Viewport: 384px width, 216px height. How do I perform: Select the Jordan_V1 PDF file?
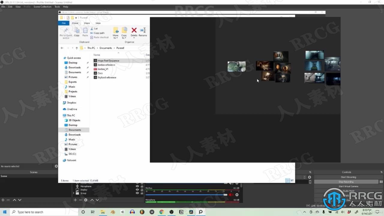tap(103, 69)
